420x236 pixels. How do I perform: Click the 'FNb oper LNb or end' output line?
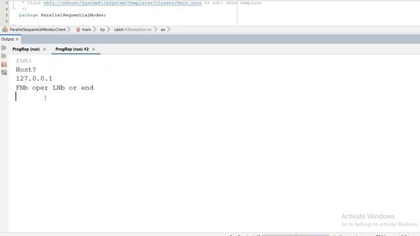point(54,88)
